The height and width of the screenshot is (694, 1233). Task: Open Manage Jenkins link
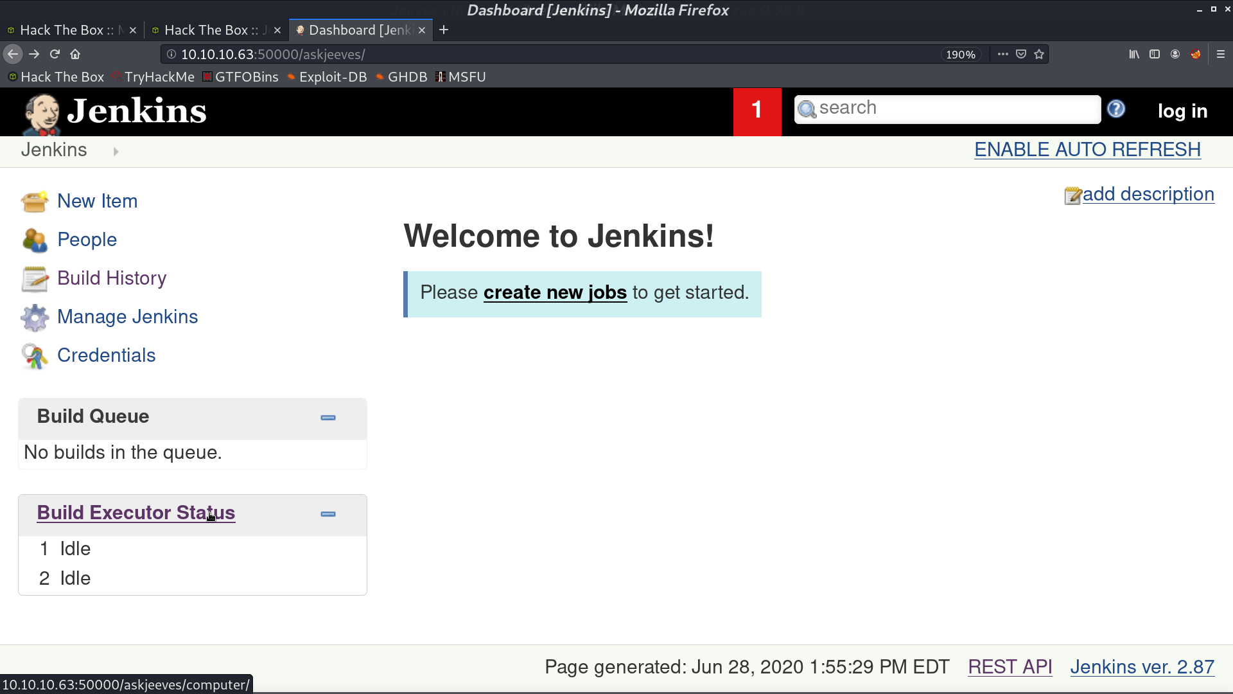[128, 317]
